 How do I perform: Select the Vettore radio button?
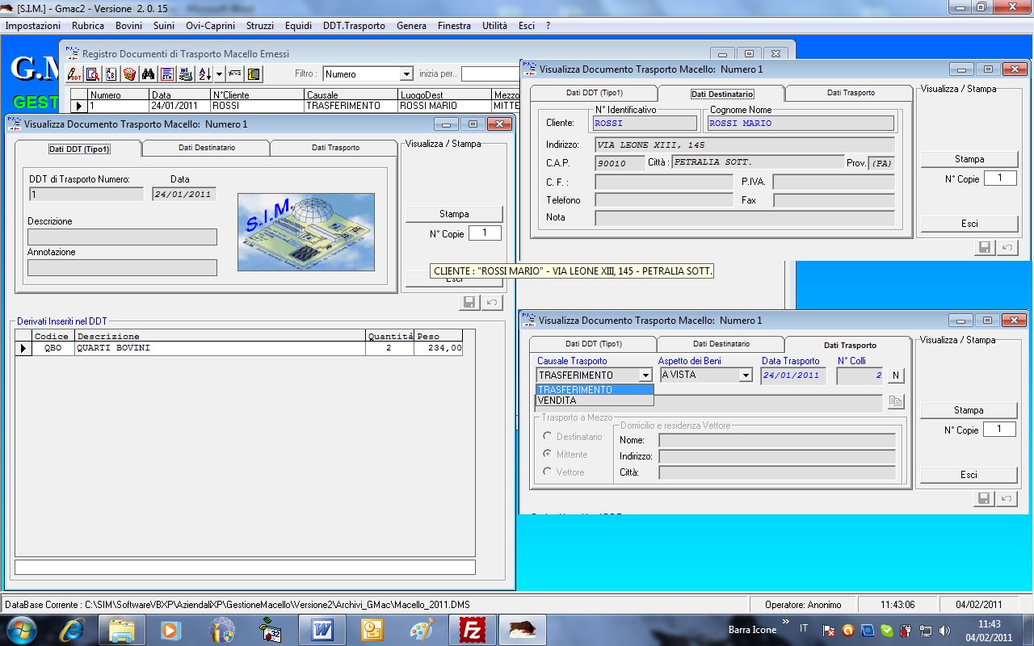(548, 472)
